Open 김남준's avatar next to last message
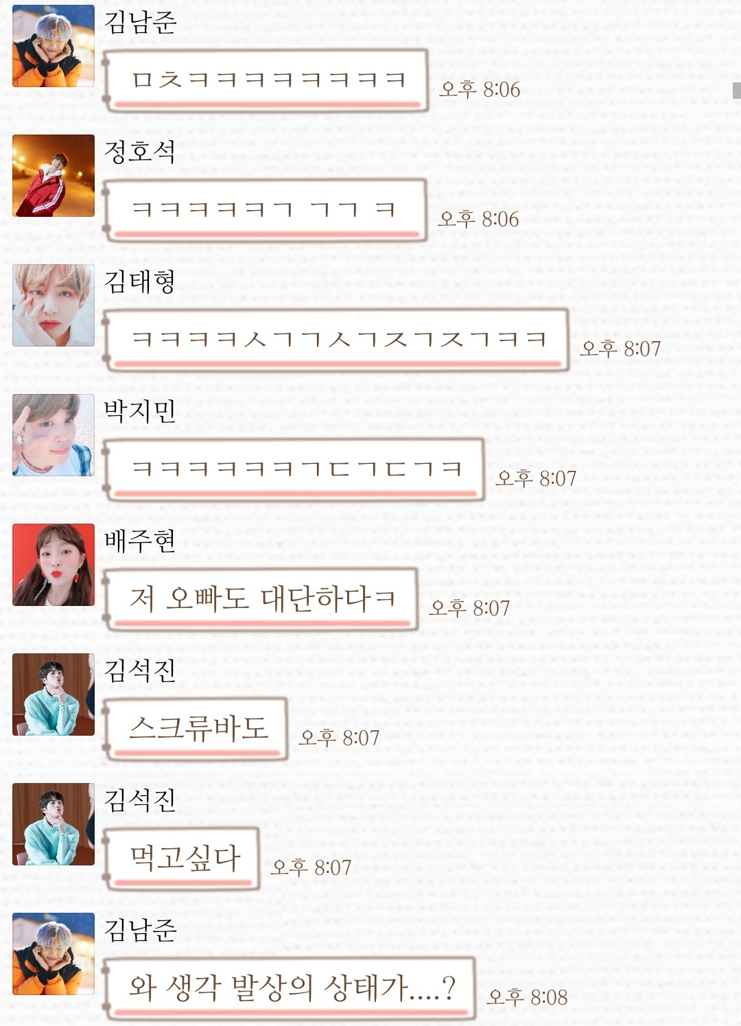 54,954
